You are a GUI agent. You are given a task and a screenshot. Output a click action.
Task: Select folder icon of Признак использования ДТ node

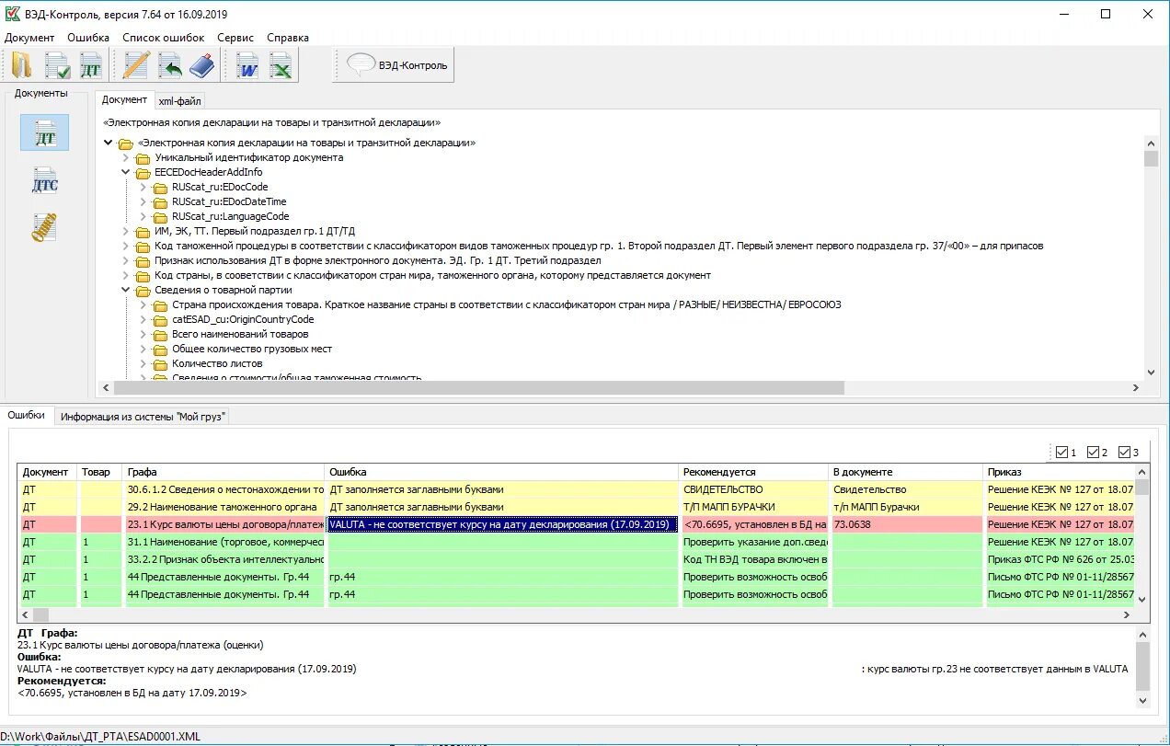[x=143, y=261]
